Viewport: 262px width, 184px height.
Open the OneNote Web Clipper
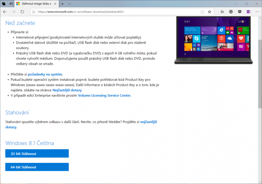click(249, 12)
